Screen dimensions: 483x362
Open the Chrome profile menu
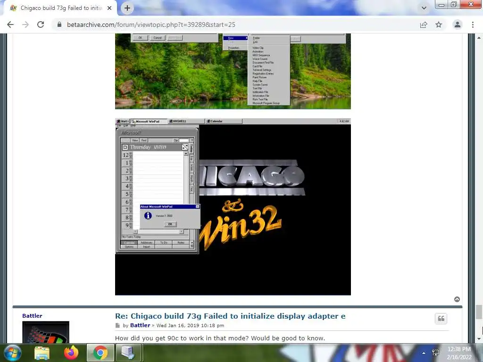458,25
